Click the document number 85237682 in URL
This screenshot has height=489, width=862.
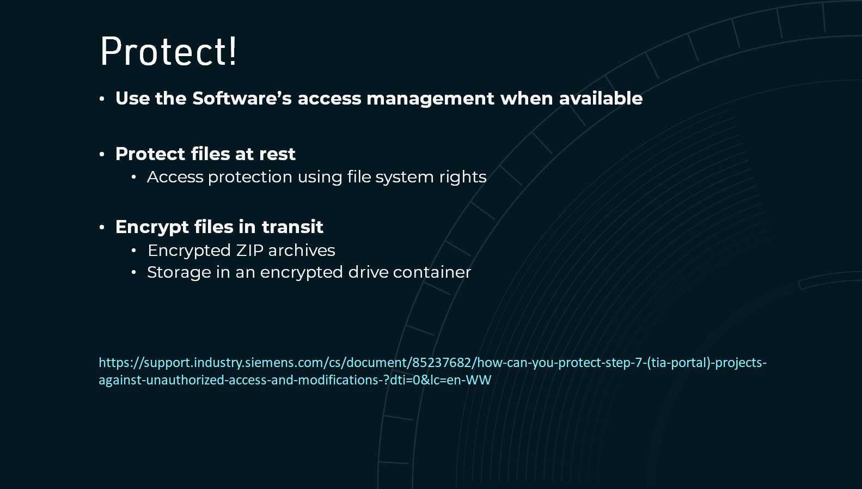click(441, 362)
